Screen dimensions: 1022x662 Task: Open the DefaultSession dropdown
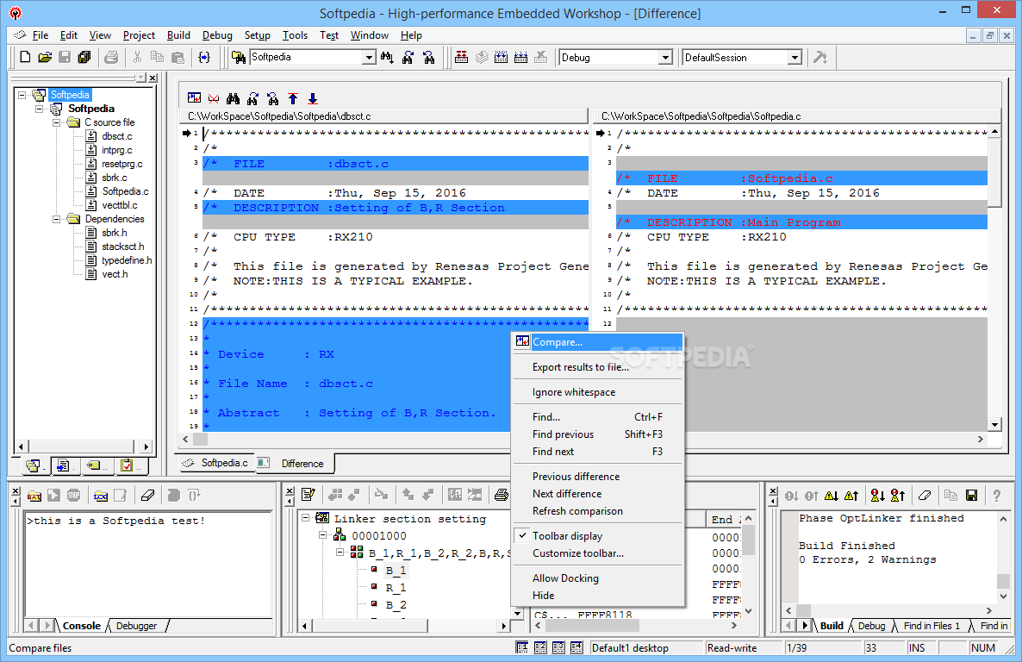pos(795,58)
